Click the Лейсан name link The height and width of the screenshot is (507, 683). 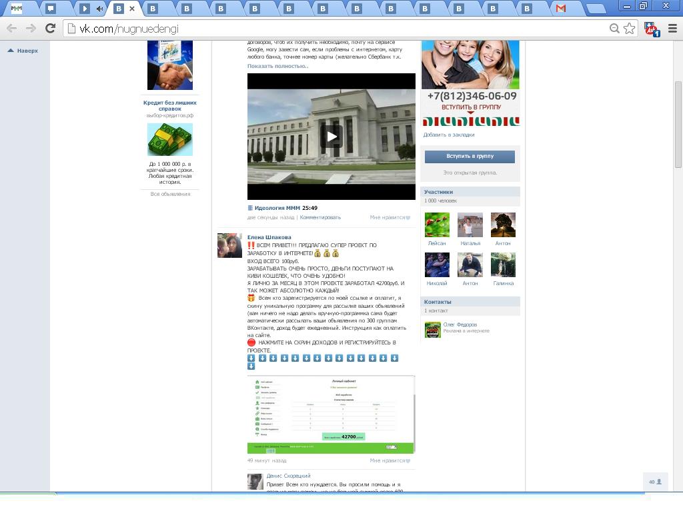437,243
